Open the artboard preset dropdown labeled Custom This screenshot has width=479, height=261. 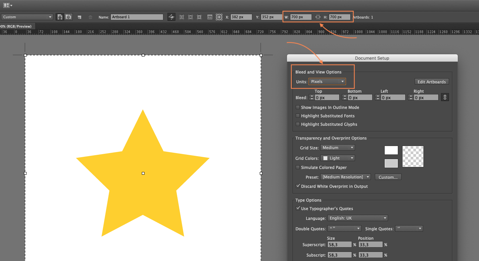tap(27, 17)
